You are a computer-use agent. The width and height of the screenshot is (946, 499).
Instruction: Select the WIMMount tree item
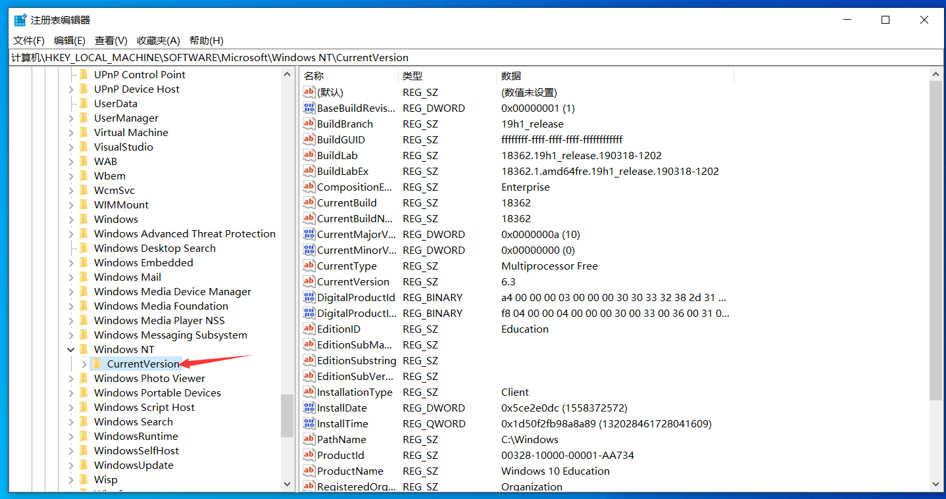click(x=121, y=204)
